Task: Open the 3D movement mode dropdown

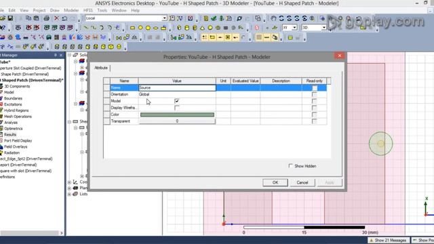Action: click(x=324, y=28)
